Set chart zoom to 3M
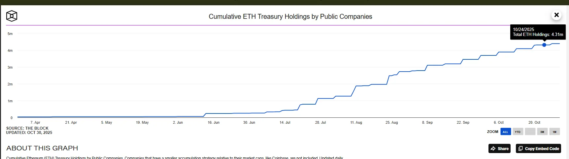This screenshot has height=159, width=569. pyautogui.click(x=542, y=132)
